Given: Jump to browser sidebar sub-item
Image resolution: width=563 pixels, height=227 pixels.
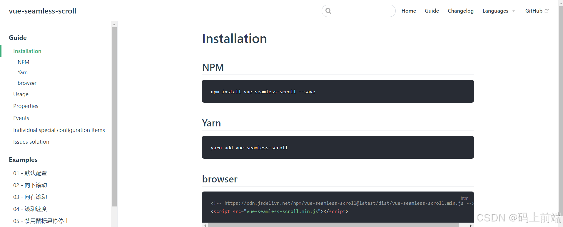Looking at the screenshot, I should pyautogui.click(x=27, y=83).
